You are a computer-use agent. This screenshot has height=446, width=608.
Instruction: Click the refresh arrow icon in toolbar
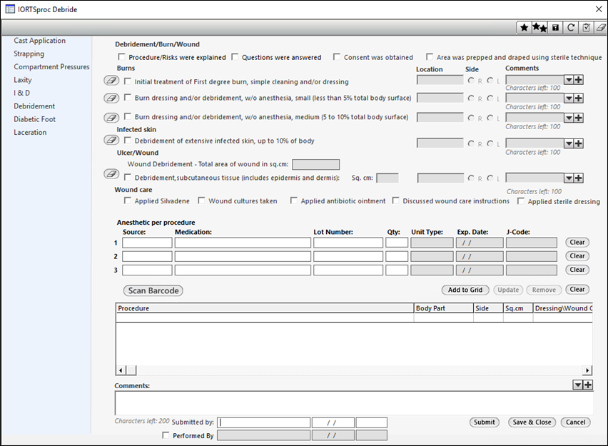pos(571,28)
